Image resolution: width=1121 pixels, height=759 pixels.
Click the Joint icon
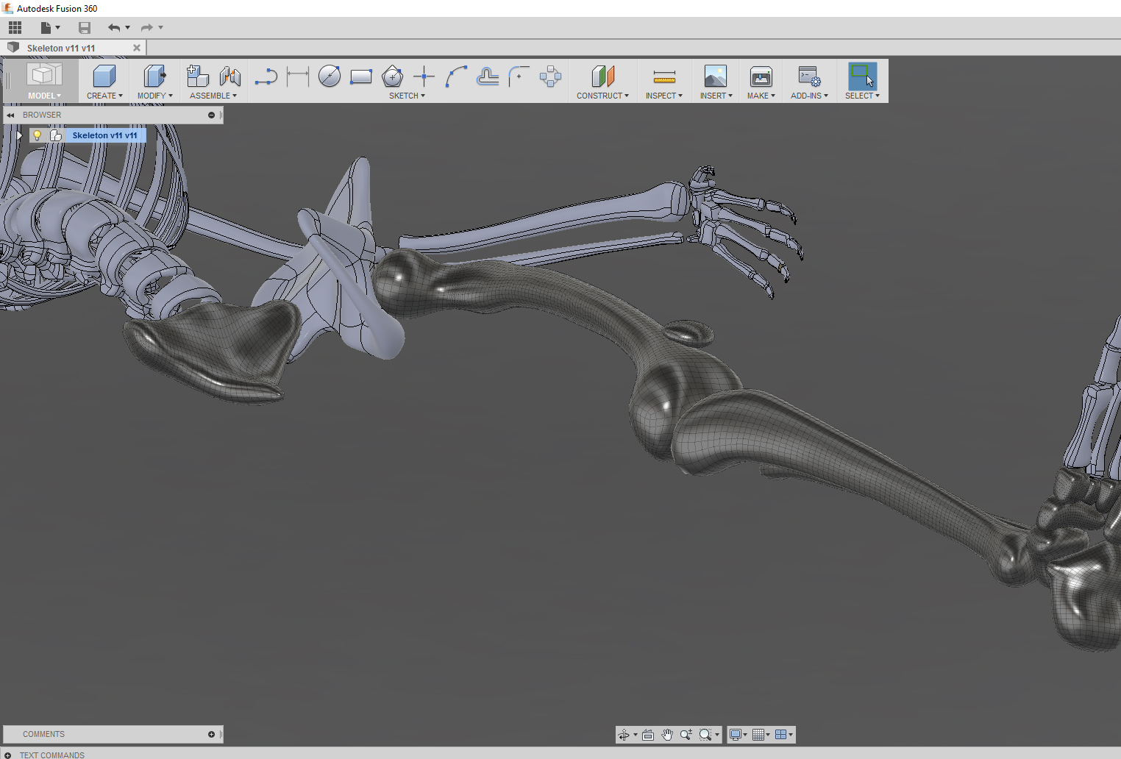point(230,76)
